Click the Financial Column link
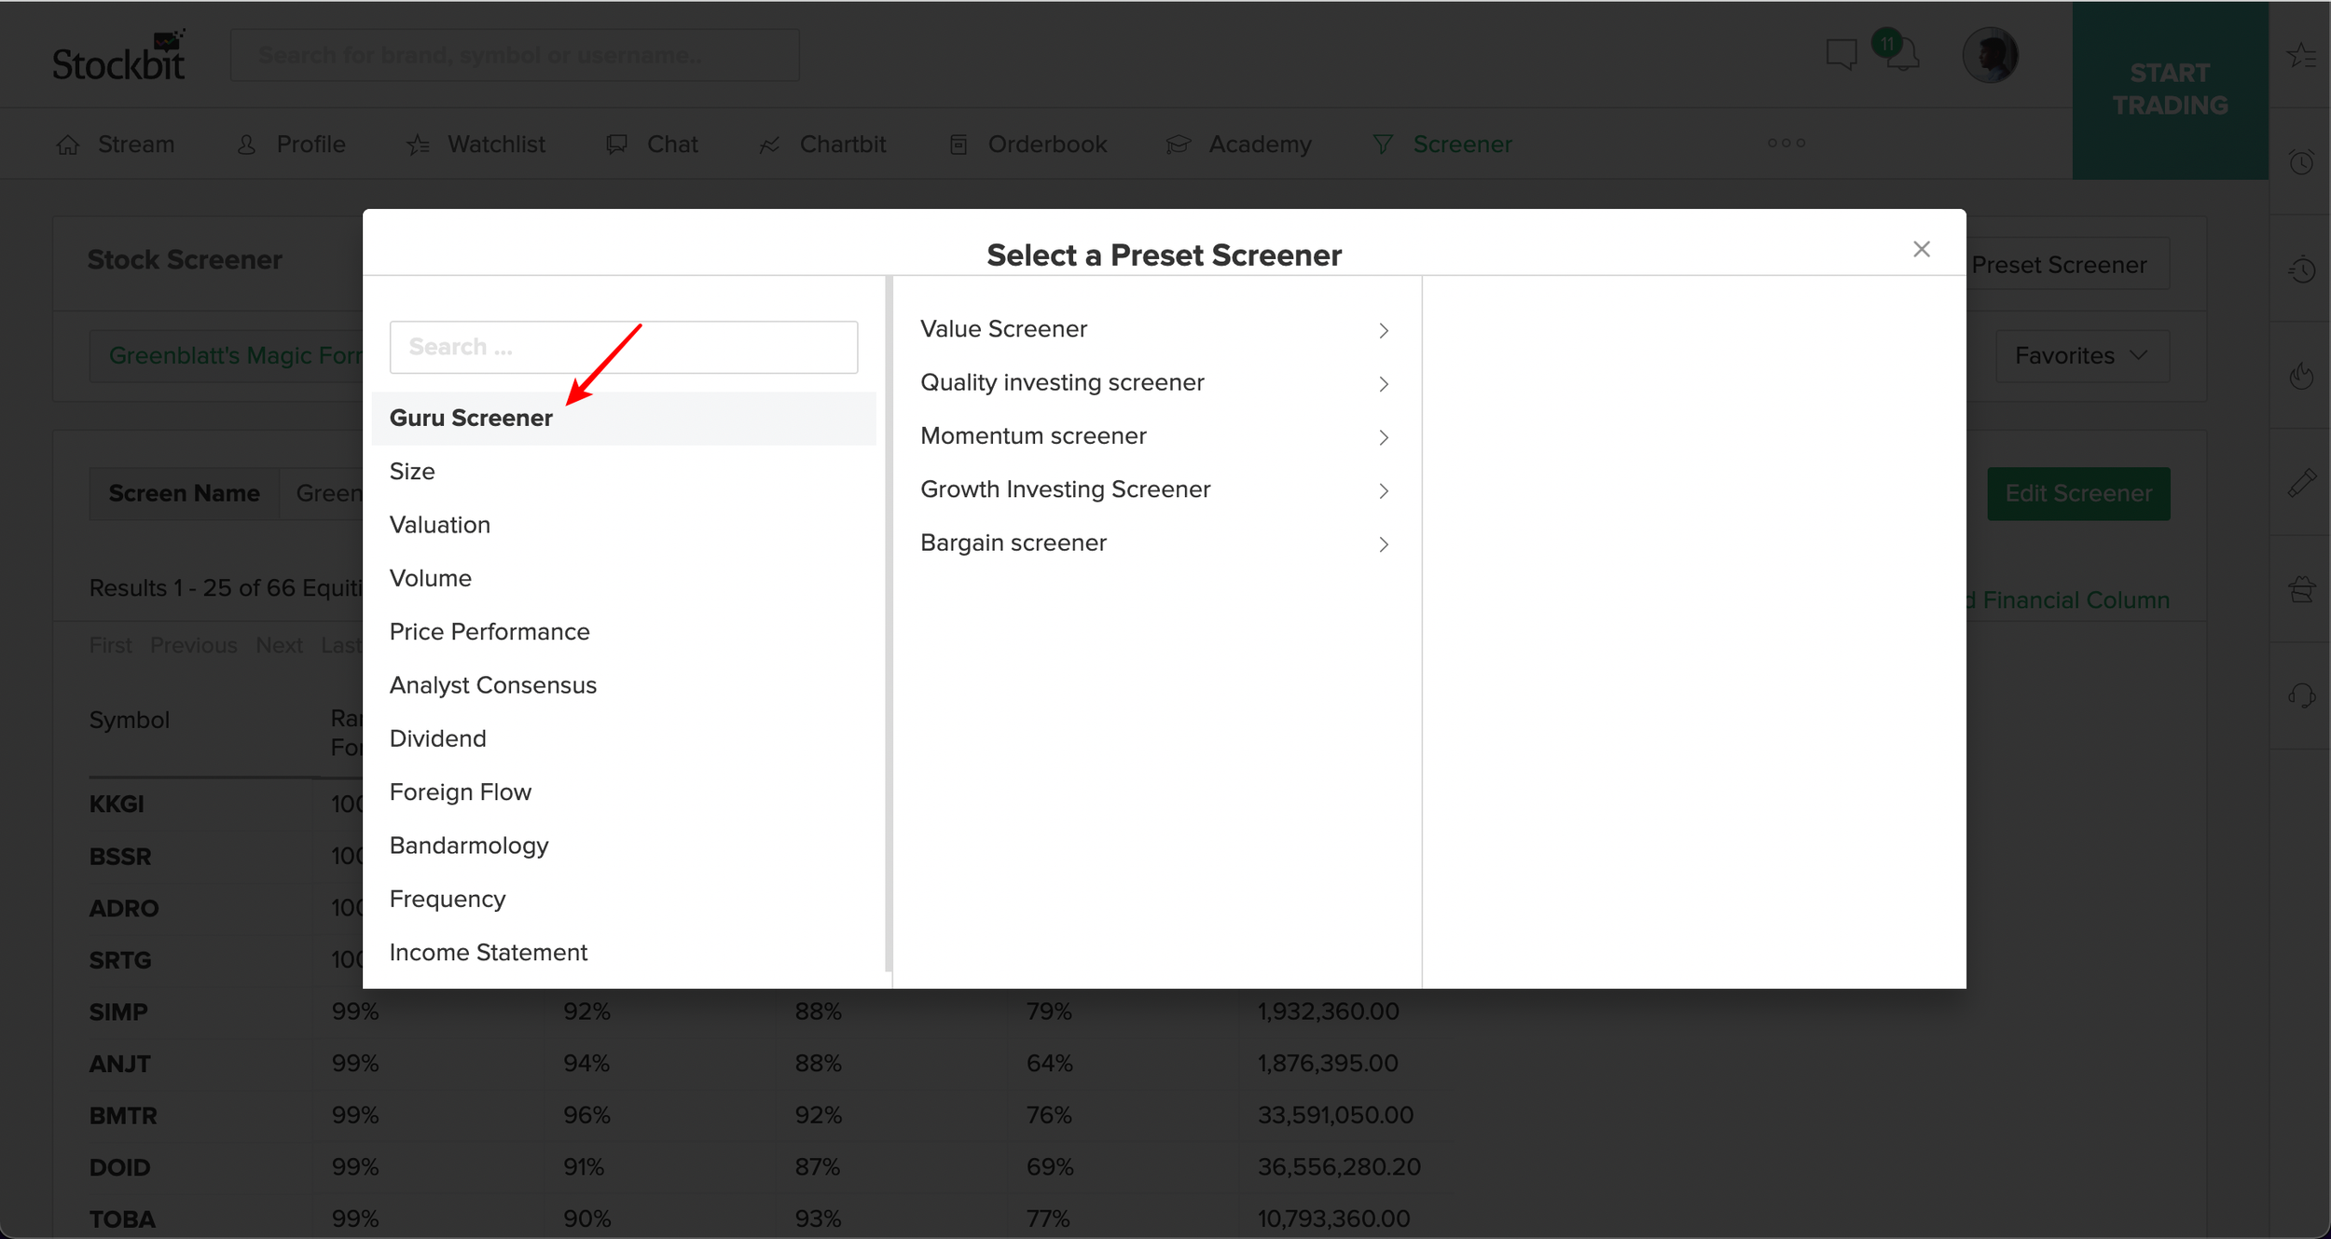The image size is (2331, 1239). pyautogui.click(x=2067, y=600)
